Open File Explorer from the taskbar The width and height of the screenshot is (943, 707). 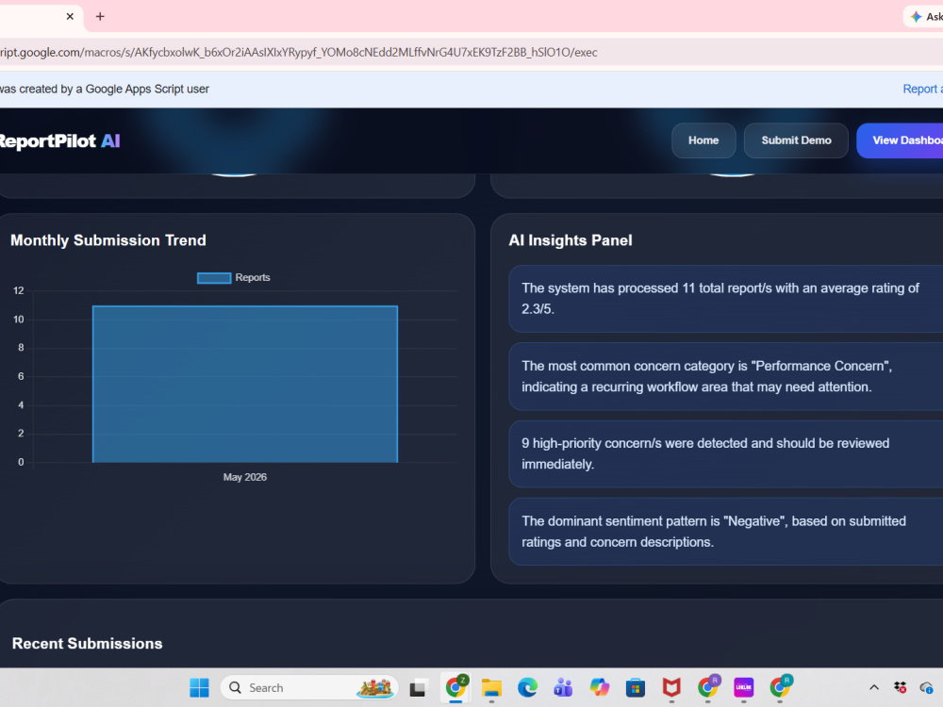491,687
